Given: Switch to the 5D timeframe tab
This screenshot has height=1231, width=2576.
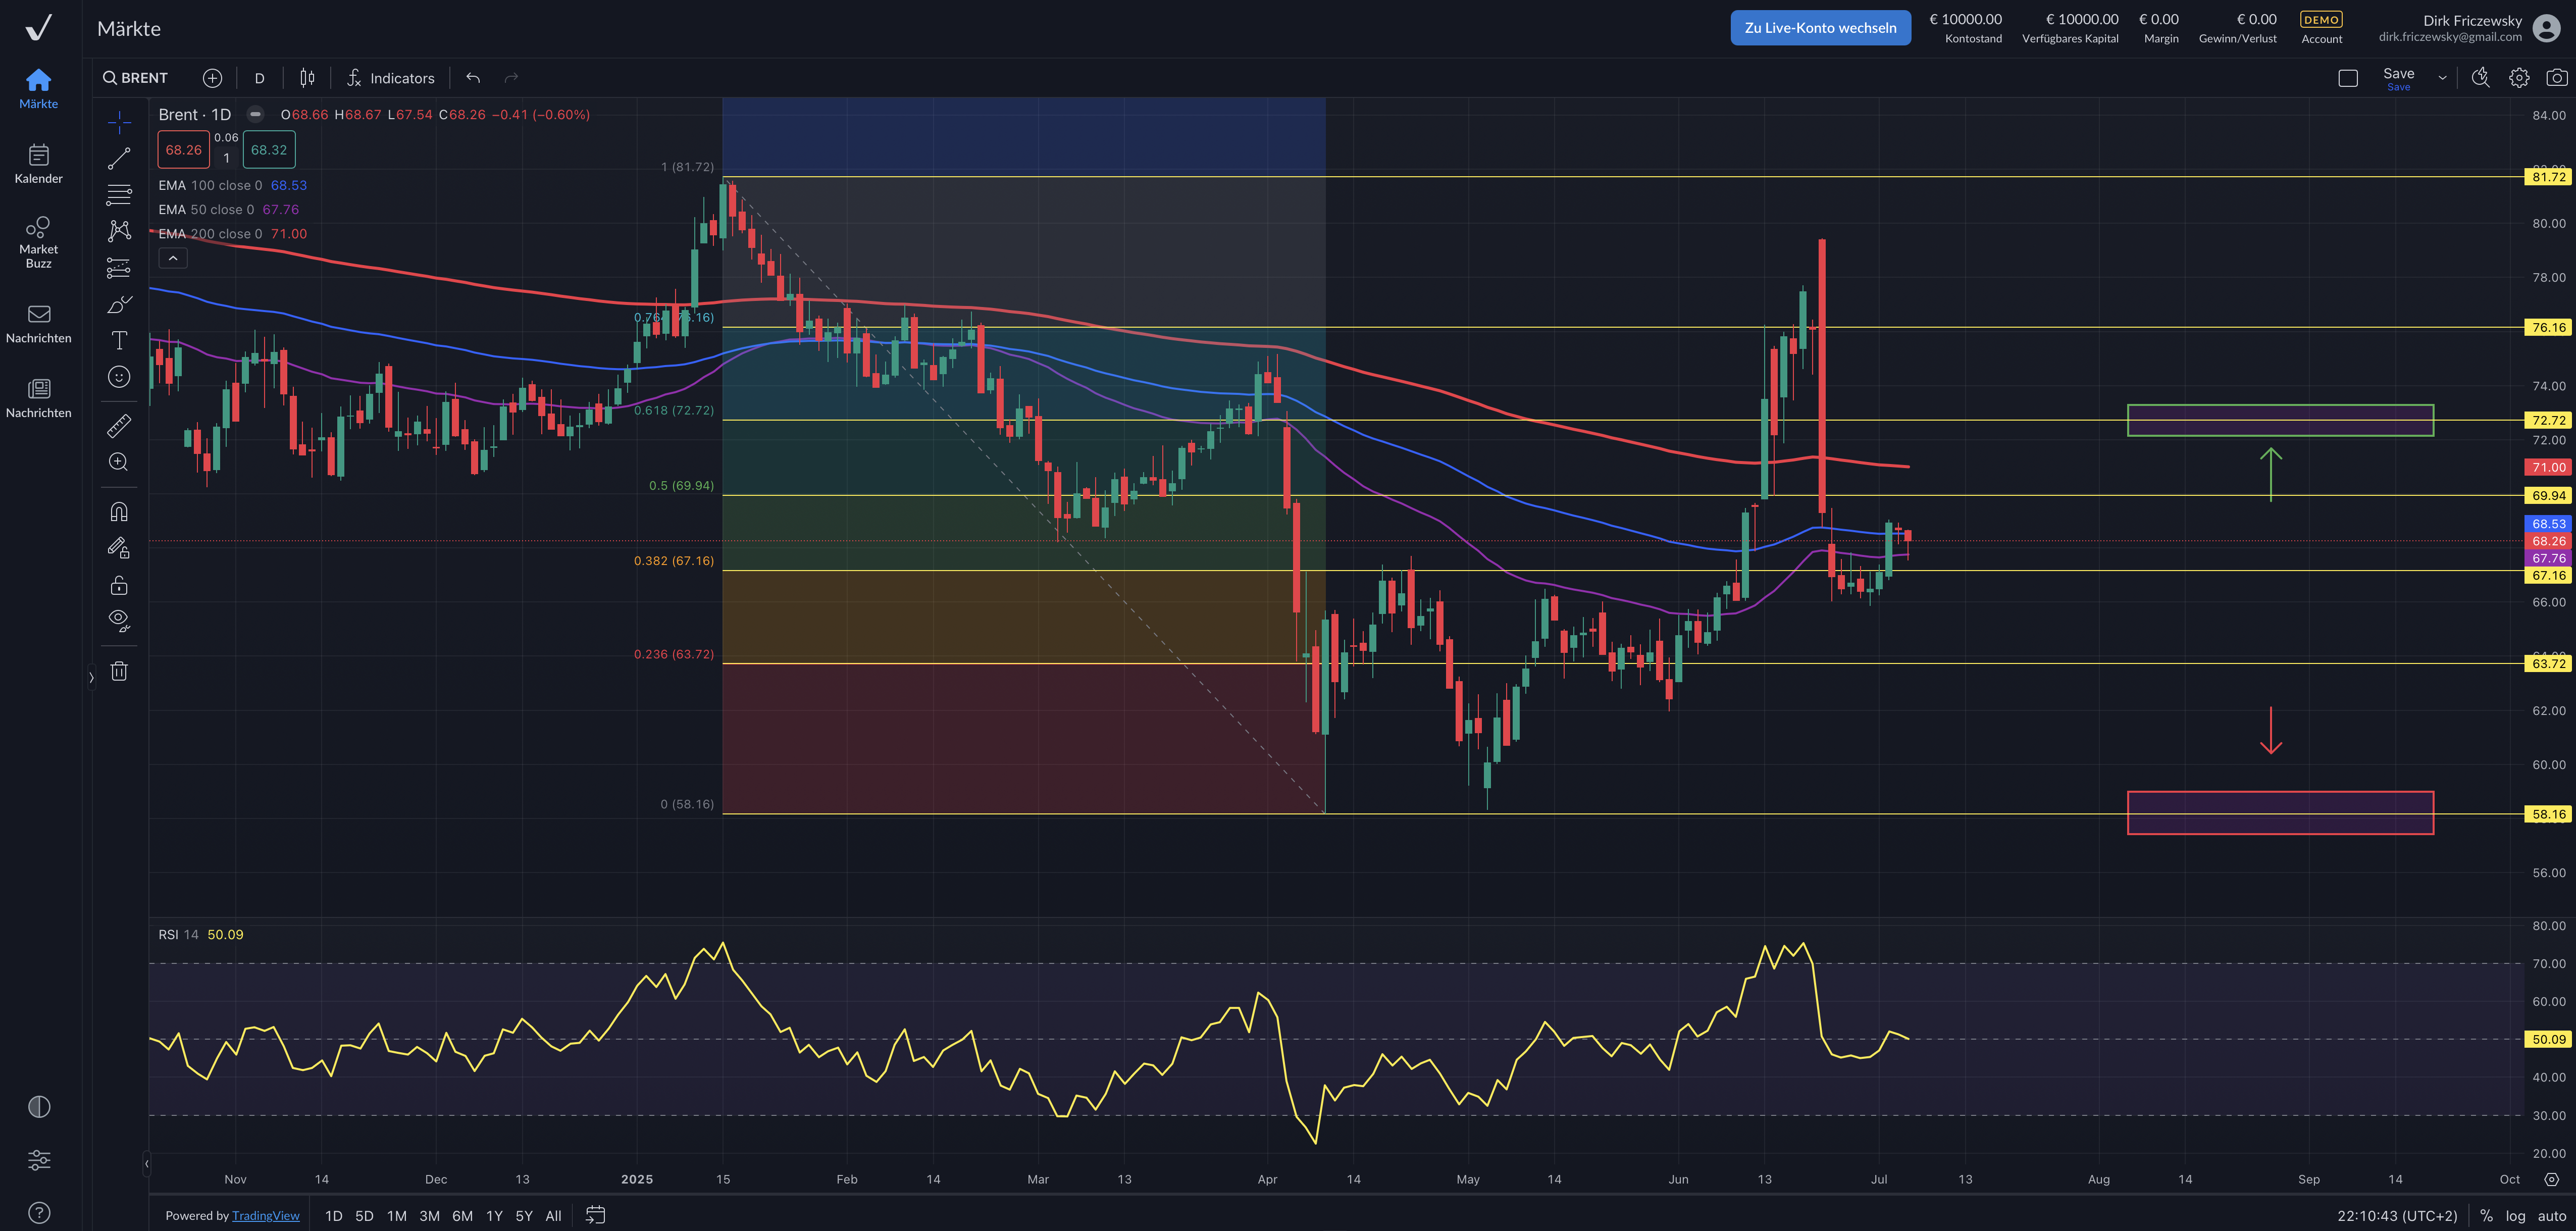Looking at the screenshot, I should [x=364, y=1215].
